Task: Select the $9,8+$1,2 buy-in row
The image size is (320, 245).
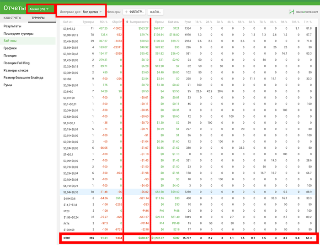Action: click(187, 28)
